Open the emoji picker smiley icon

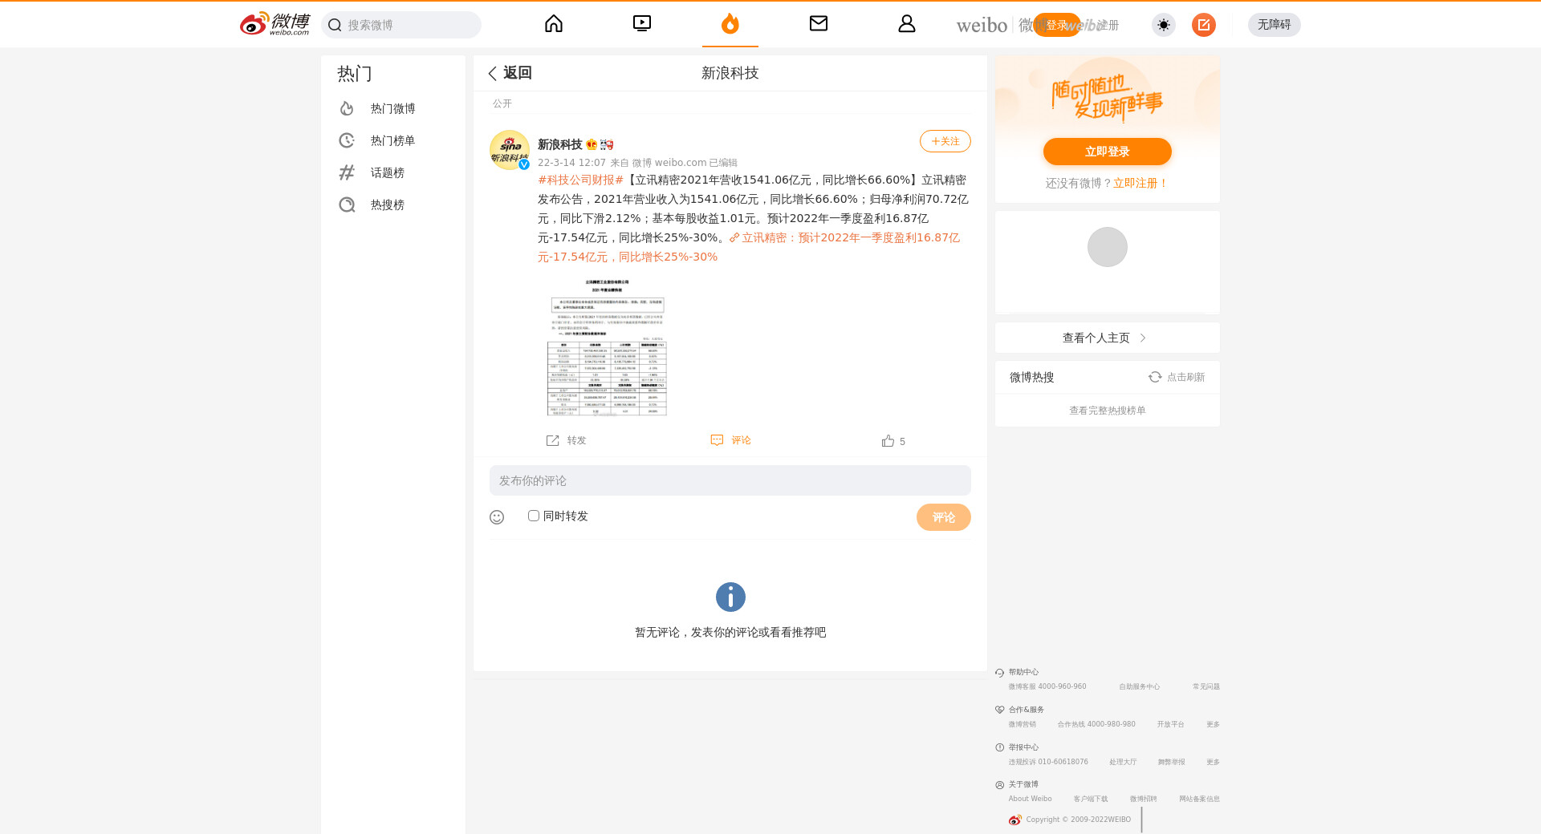click(497, 517)
